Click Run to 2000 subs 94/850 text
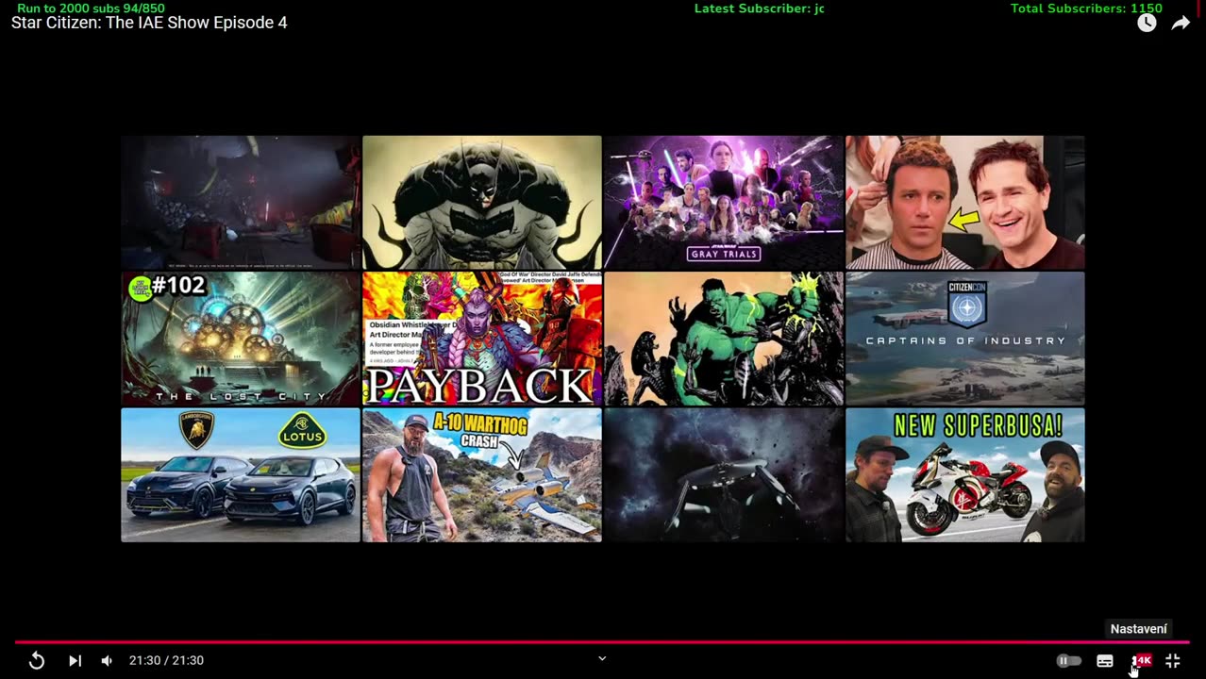This screenshot has height=679, width=1206. (91, 8)
